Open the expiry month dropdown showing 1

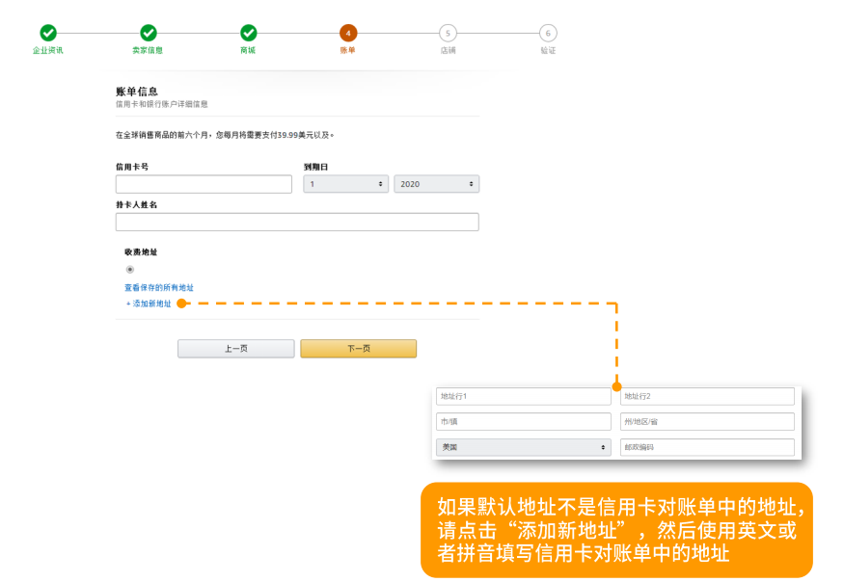tap(345, 184)
